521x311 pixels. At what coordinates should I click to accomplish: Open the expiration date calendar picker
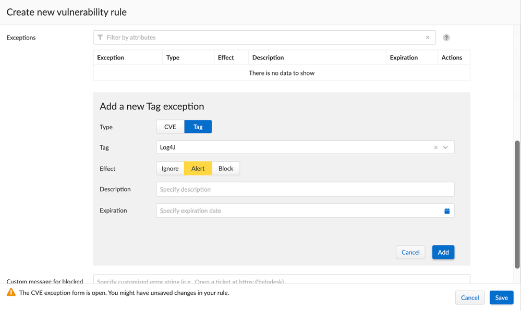coord(447,211)
